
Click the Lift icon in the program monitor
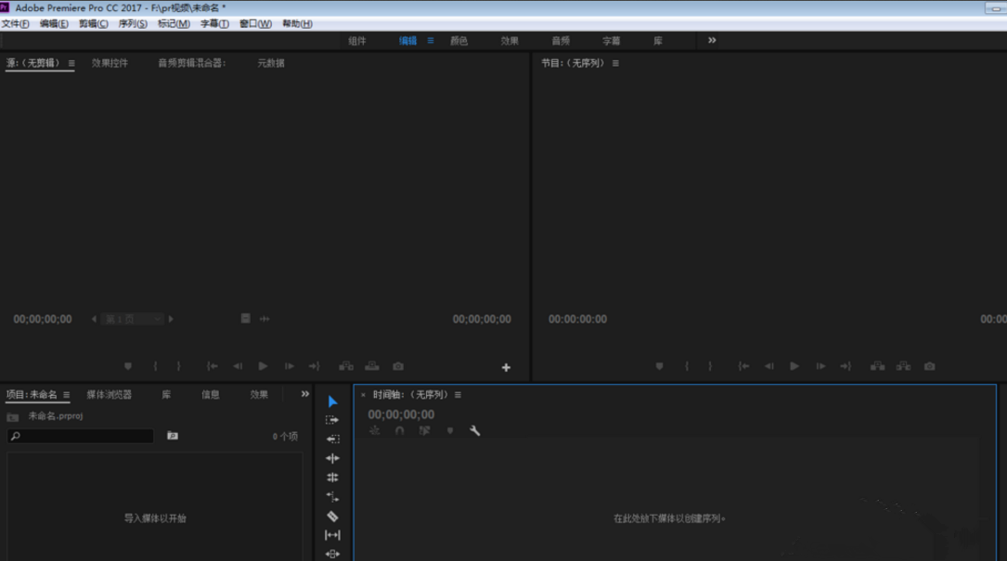click(878, 366)
